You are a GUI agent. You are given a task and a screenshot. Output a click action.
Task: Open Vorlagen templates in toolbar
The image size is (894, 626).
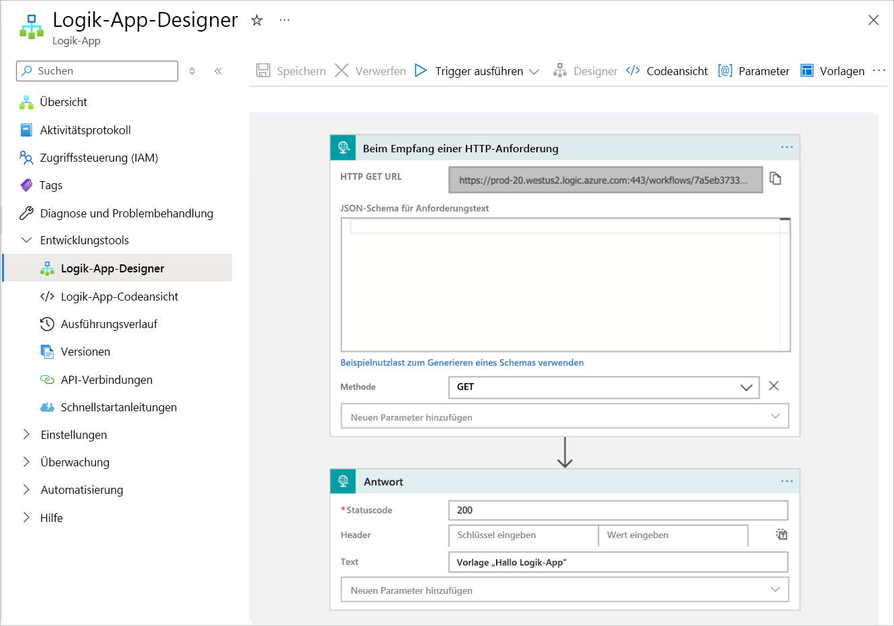[x=832, y=71]
